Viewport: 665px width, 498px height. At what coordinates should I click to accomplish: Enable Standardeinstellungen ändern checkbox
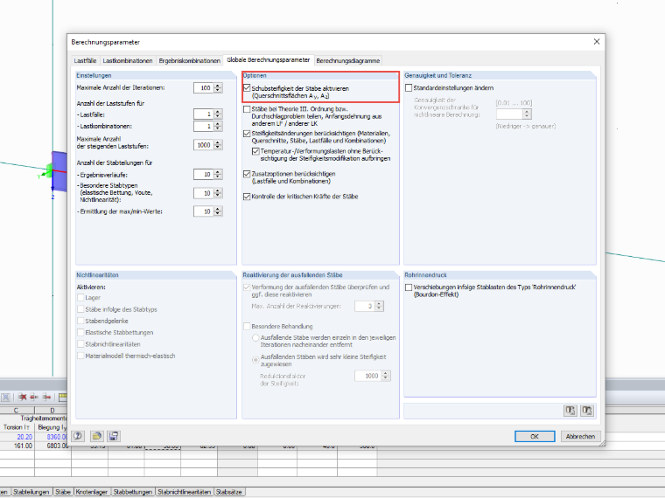point(409,87)
